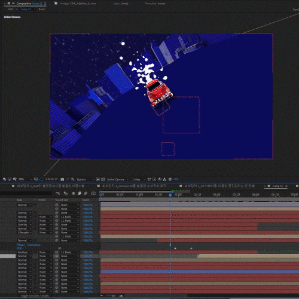Open track matte dropdown in Overlay row
The height and width of the screenshot is (299, 299).
45,225
